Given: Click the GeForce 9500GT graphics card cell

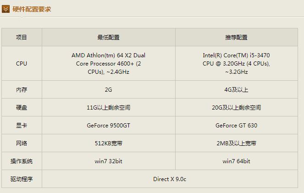Looking at the screenshot, I should click(x=108, y=125).
